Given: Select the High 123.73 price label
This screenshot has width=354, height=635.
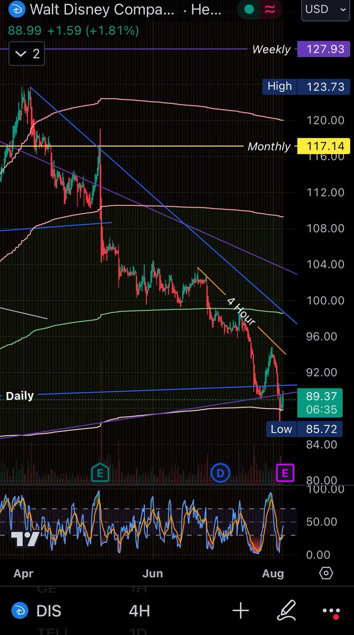Looking at the screenshot, I should coord(306,86).
